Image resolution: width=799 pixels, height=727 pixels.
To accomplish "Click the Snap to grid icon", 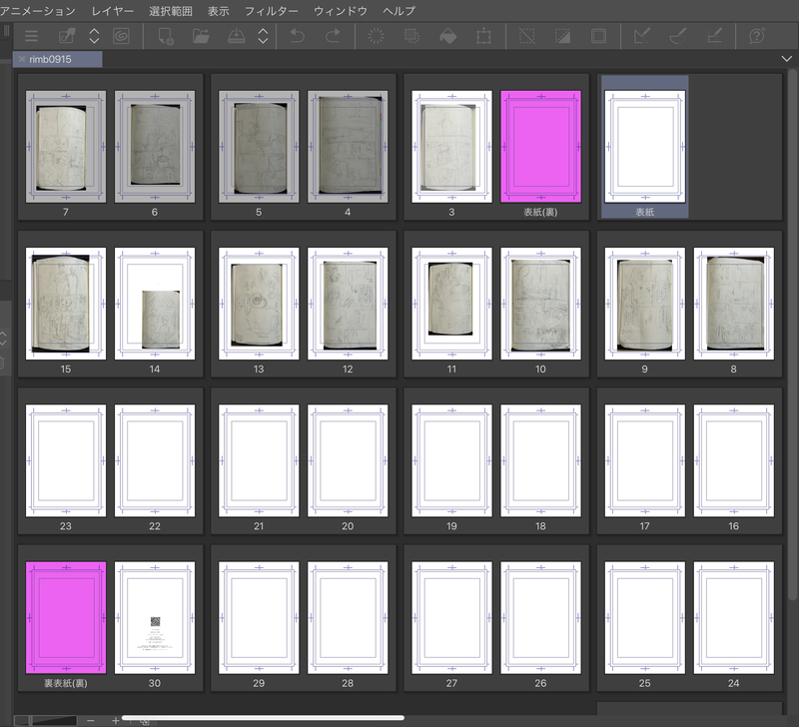I will coord(714,36).
